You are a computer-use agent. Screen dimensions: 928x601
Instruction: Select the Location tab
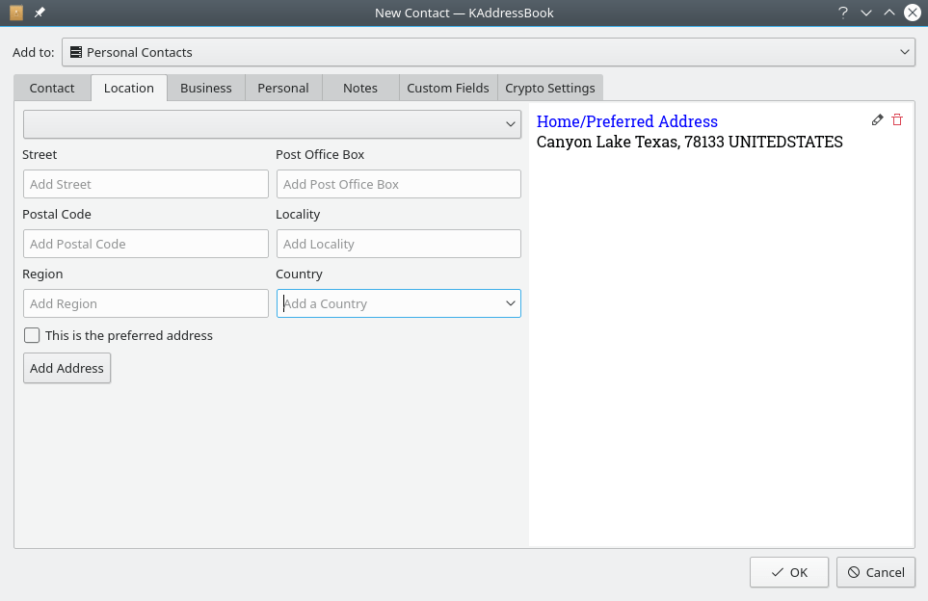click(x=129, y=89)
